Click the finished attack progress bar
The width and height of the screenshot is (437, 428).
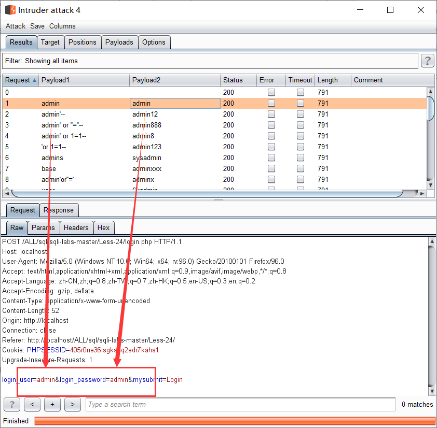[235, 421]
